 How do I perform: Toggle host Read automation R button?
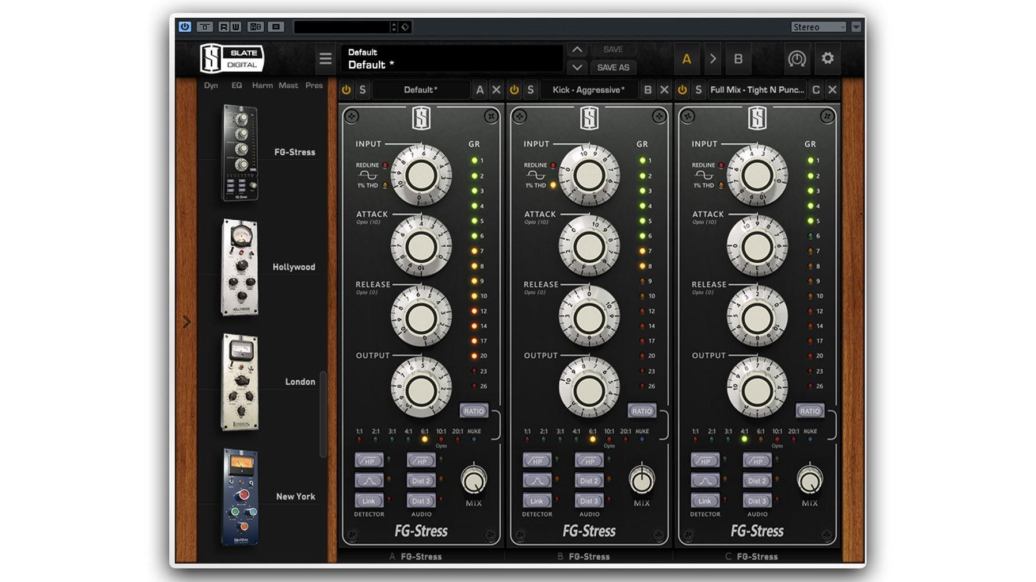tap(223, 26)
